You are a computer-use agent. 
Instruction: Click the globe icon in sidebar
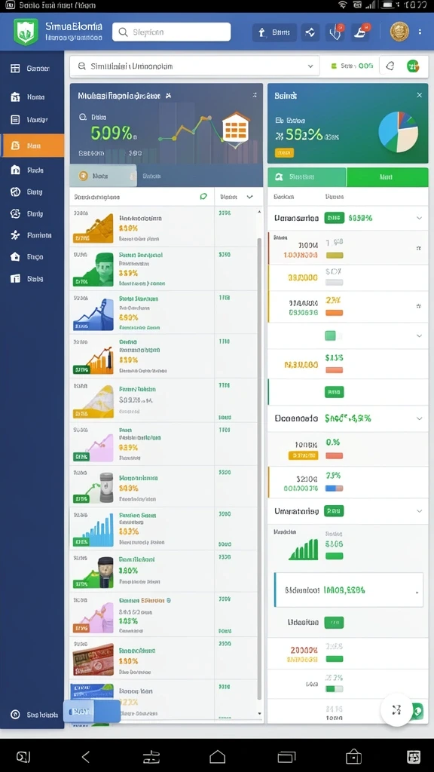click(15, 192)
